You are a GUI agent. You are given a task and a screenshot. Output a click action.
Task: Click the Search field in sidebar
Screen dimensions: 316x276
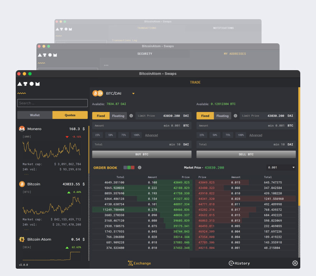click(x=53, y=103)
